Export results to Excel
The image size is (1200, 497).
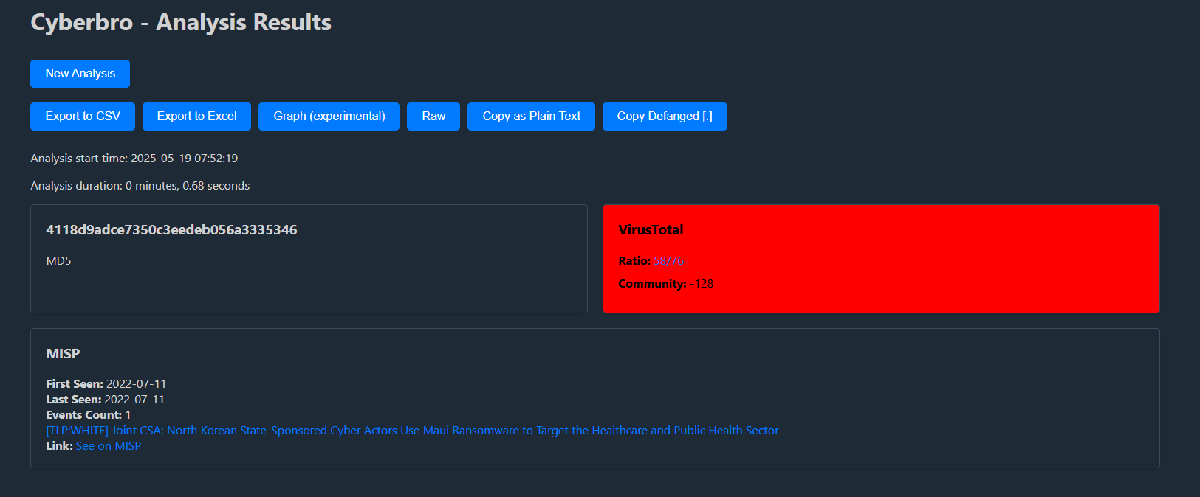tap(196, 117)
